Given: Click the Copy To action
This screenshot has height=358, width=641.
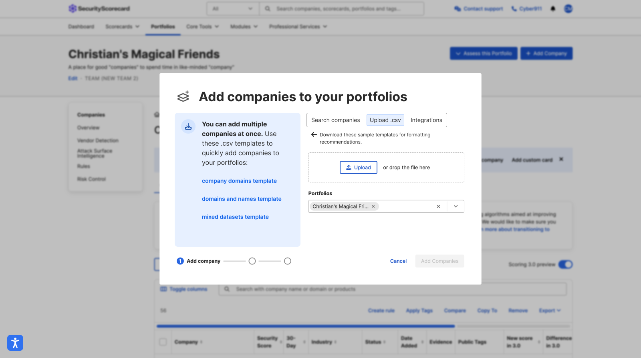Looking at the screenshot, I should pyautogui.click(x=487, y=310).
